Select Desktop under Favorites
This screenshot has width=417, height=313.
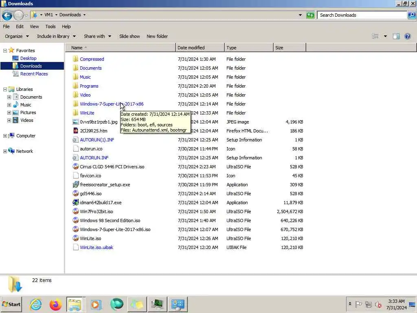pyautogui.click(x=28, y=58)
